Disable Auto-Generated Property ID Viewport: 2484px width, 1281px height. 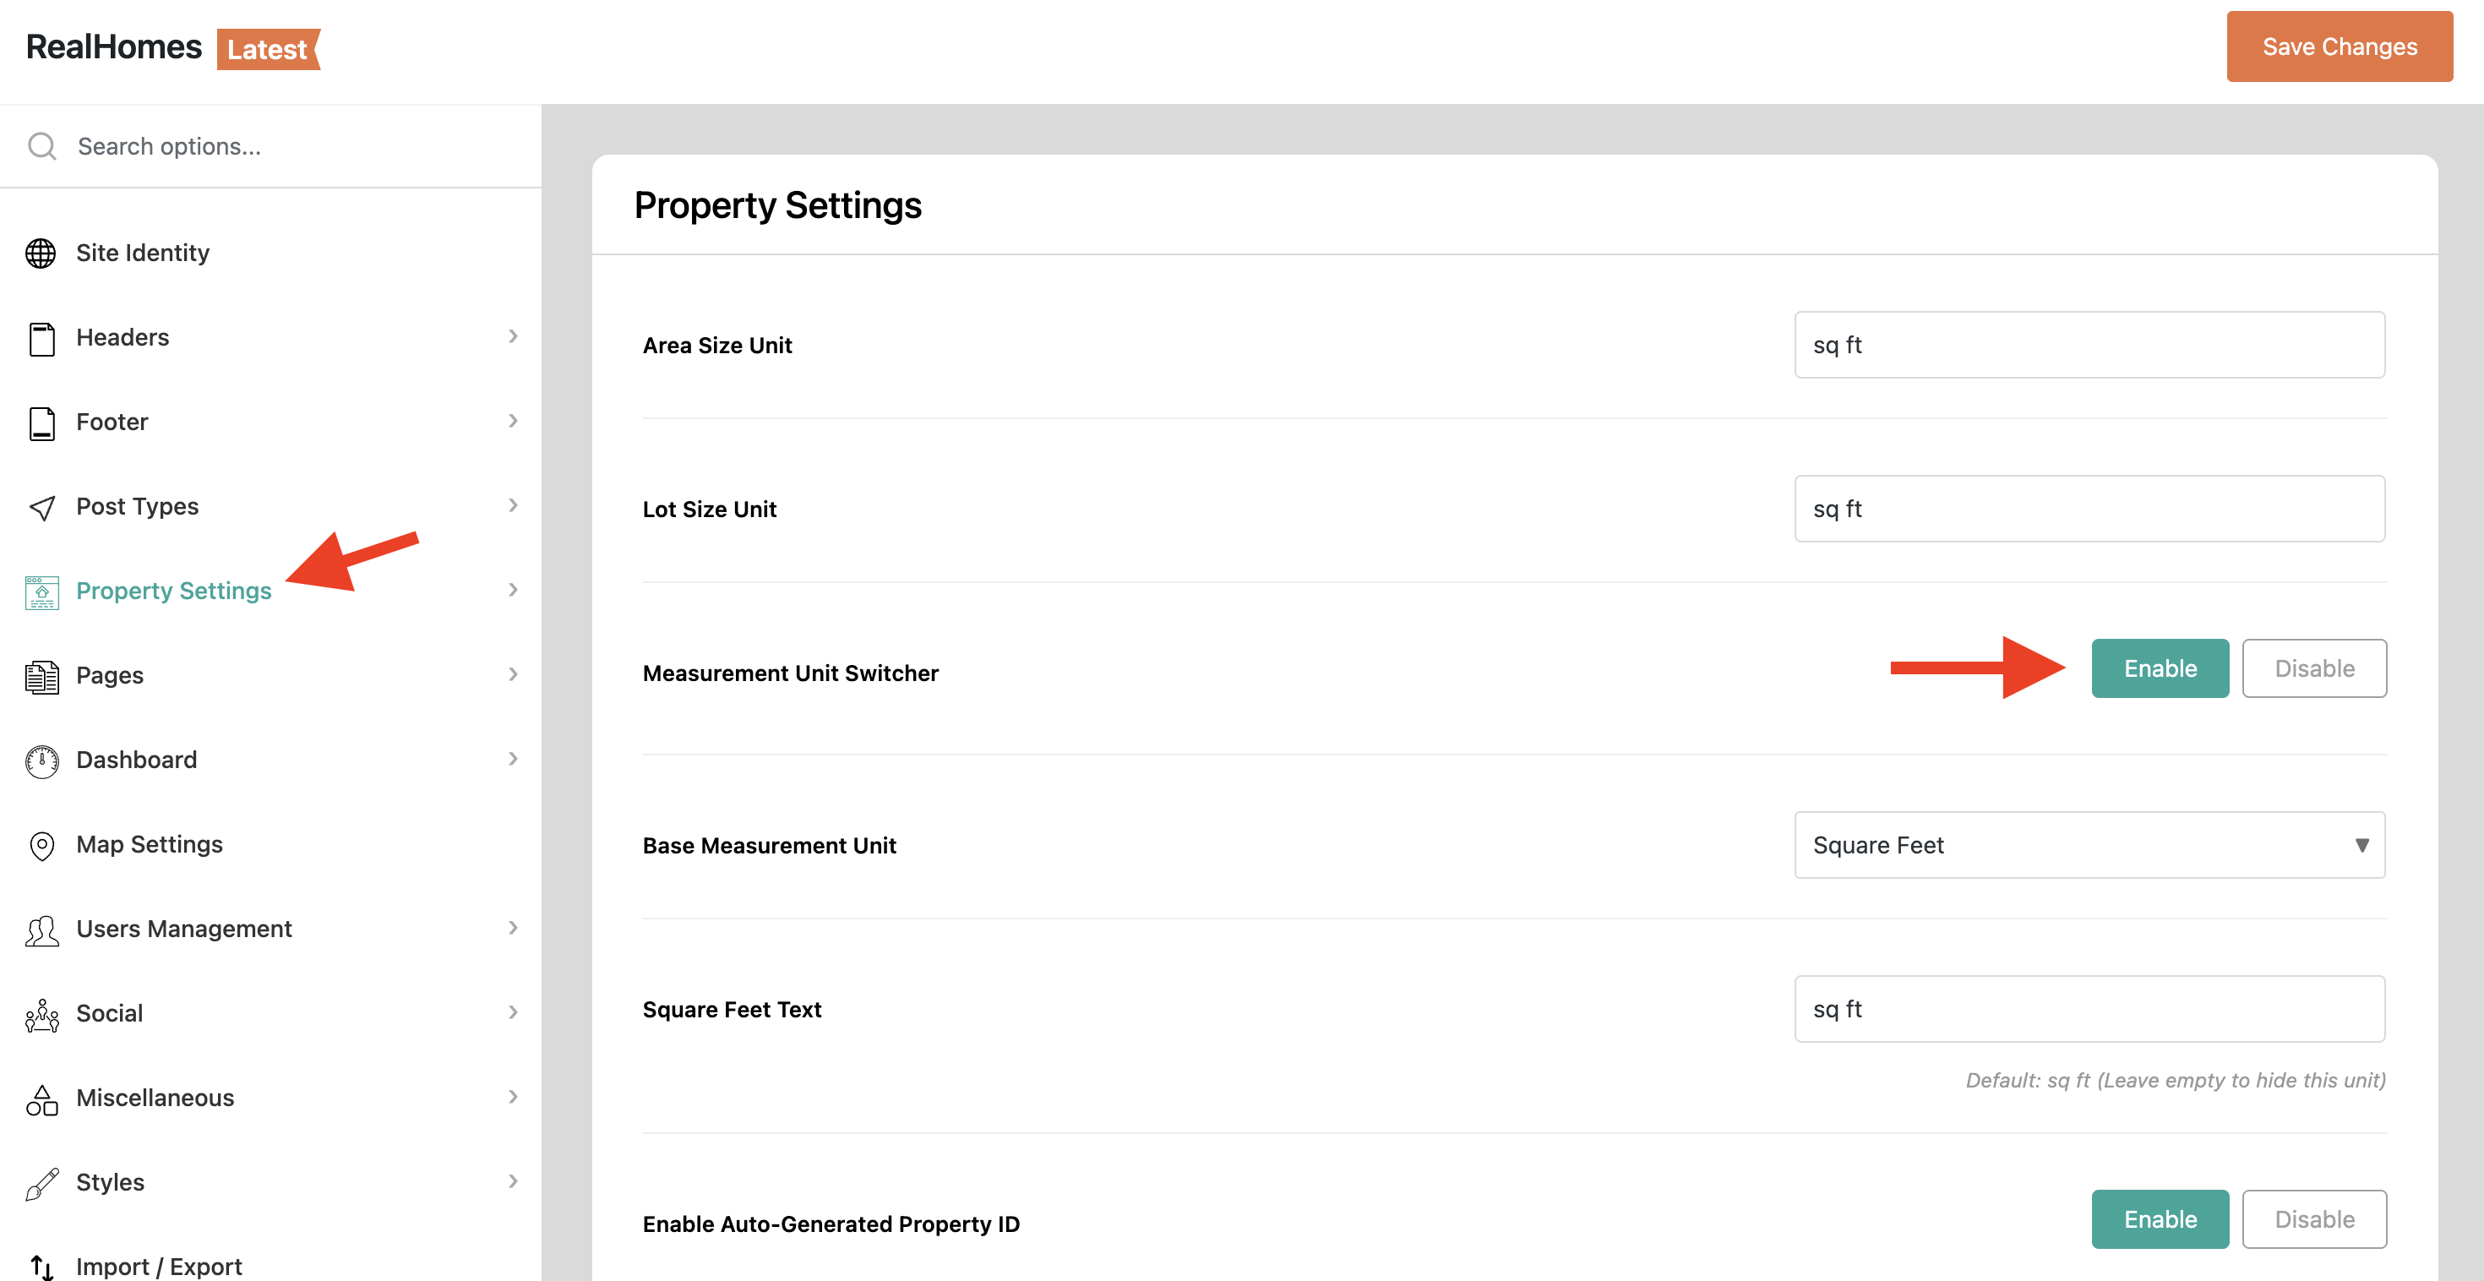(2313, 1219)
